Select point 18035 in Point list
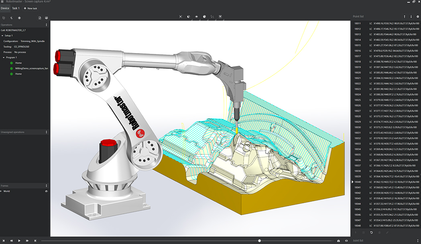This screenshot has width=421, height=244. (x=386, y=155)
